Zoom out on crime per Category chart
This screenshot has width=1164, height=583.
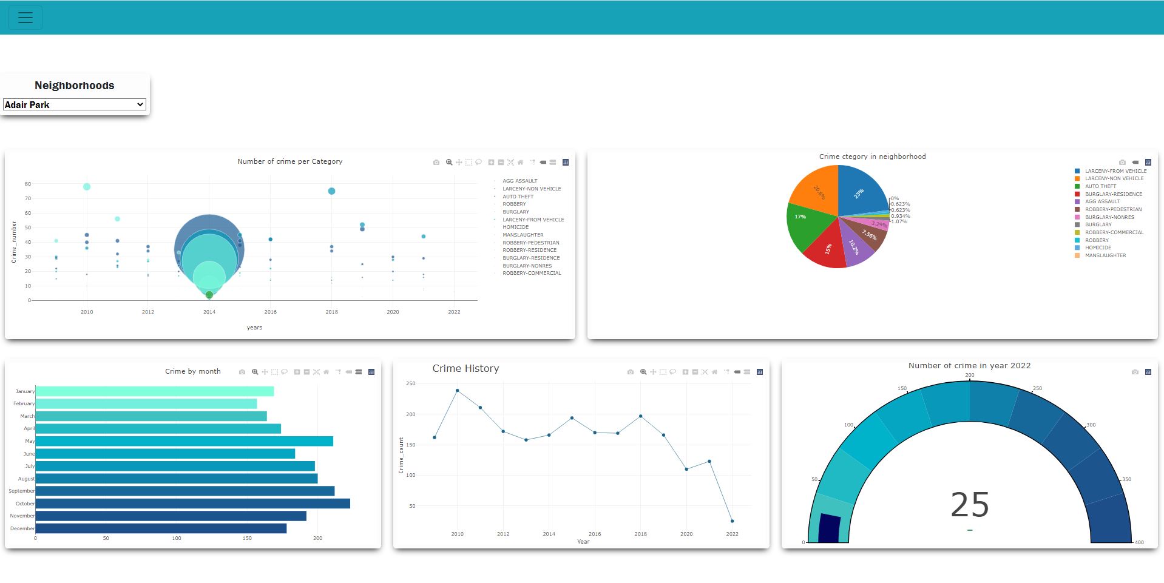tap(501, 162)
